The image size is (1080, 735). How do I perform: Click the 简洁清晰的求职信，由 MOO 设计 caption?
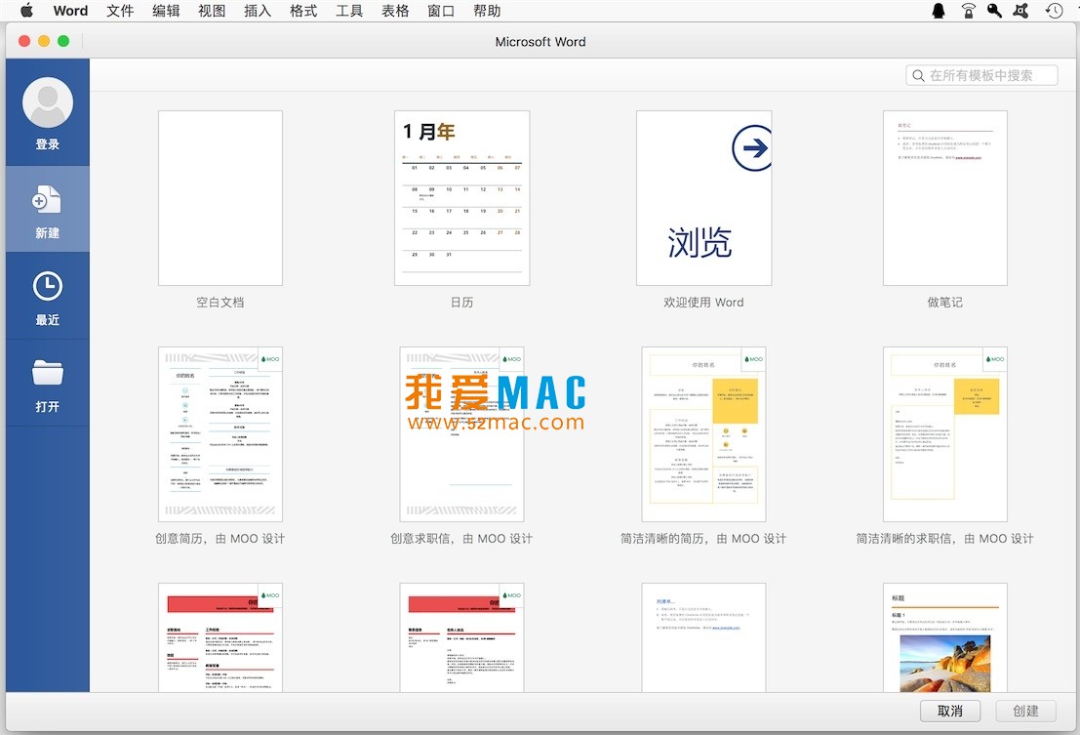[x=945, y=539]
